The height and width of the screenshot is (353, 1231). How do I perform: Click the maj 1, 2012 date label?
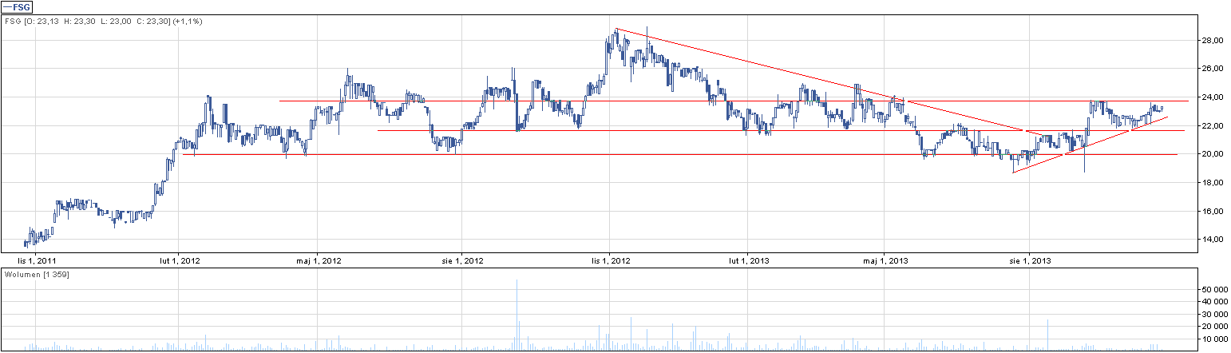pyautogui.click(x=319, y=260)
